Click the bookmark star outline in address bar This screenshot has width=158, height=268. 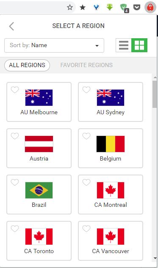tap(70, 7)
